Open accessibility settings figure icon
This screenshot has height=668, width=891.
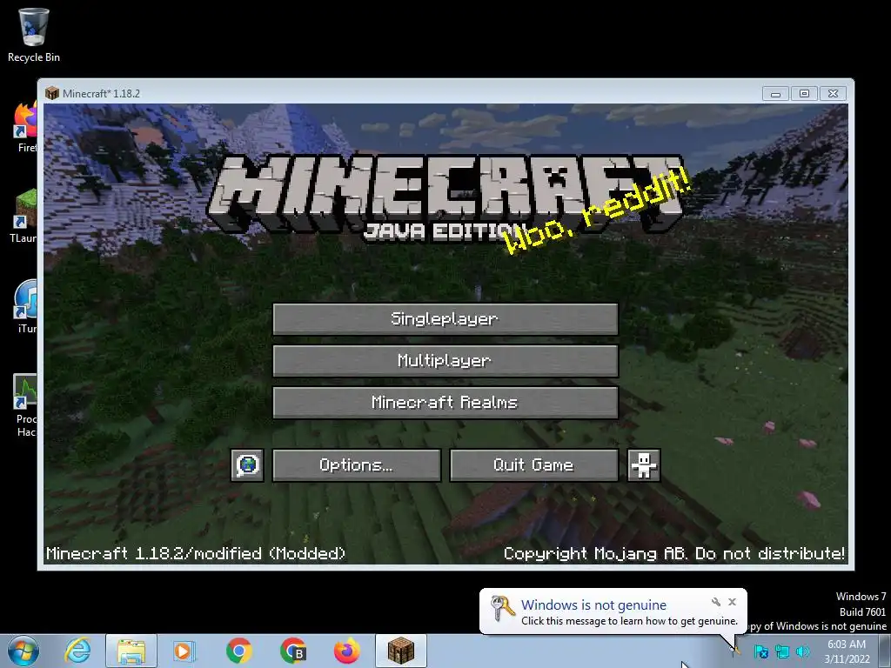(643, 465)
